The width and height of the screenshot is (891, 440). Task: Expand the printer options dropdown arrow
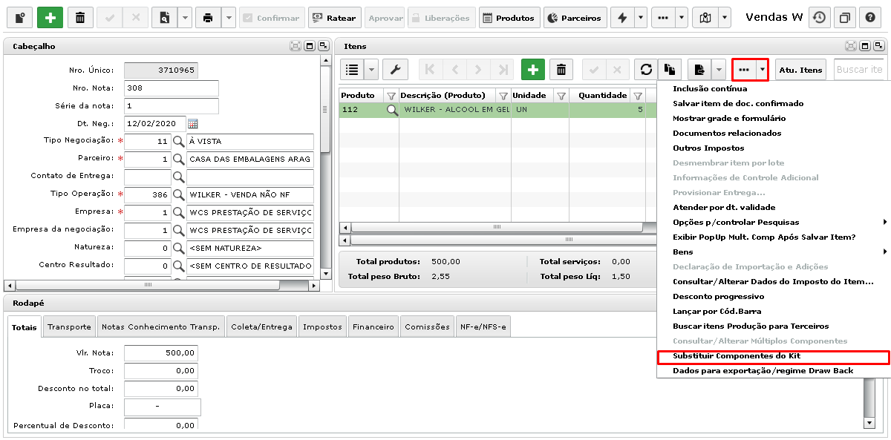pos(229,18)
